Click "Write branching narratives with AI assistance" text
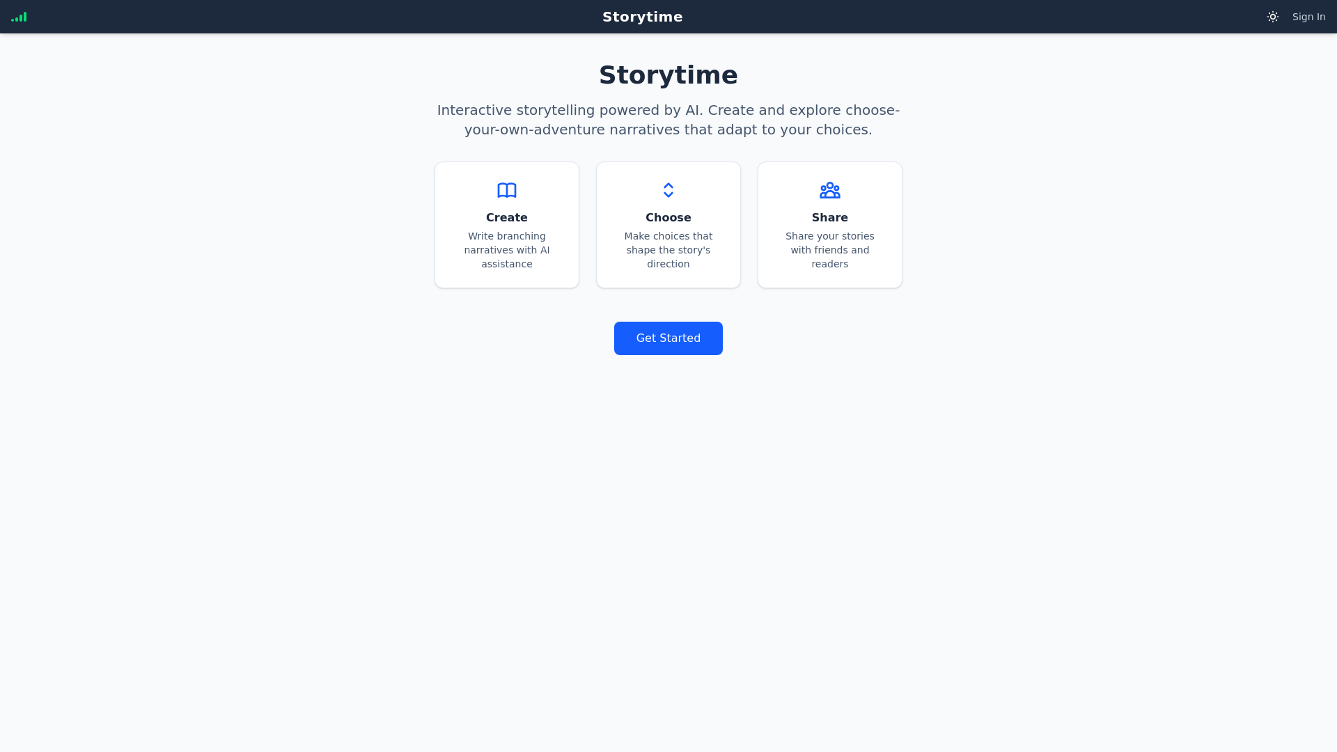This screenshot has height=752, width=1337. point(507,250)
